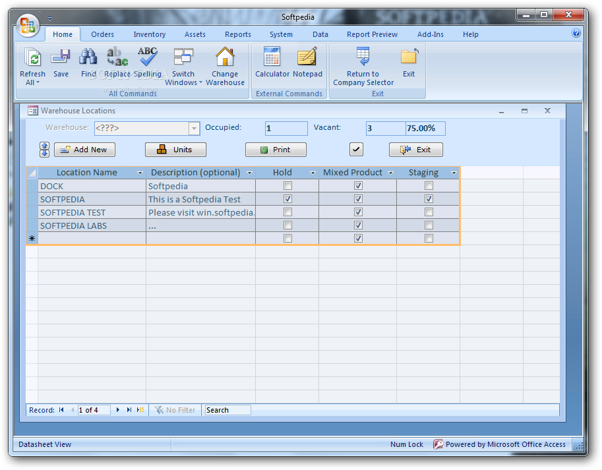The width and height of the screenshot is (602, 470).
Task: Open Description column filter dropdown
Action: [249, 173]
